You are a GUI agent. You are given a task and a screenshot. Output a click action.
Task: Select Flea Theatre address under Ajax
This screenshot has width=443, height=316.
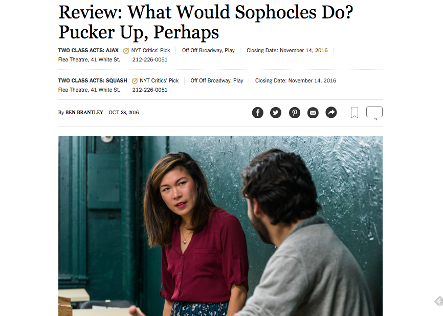(x=90, y=60)
